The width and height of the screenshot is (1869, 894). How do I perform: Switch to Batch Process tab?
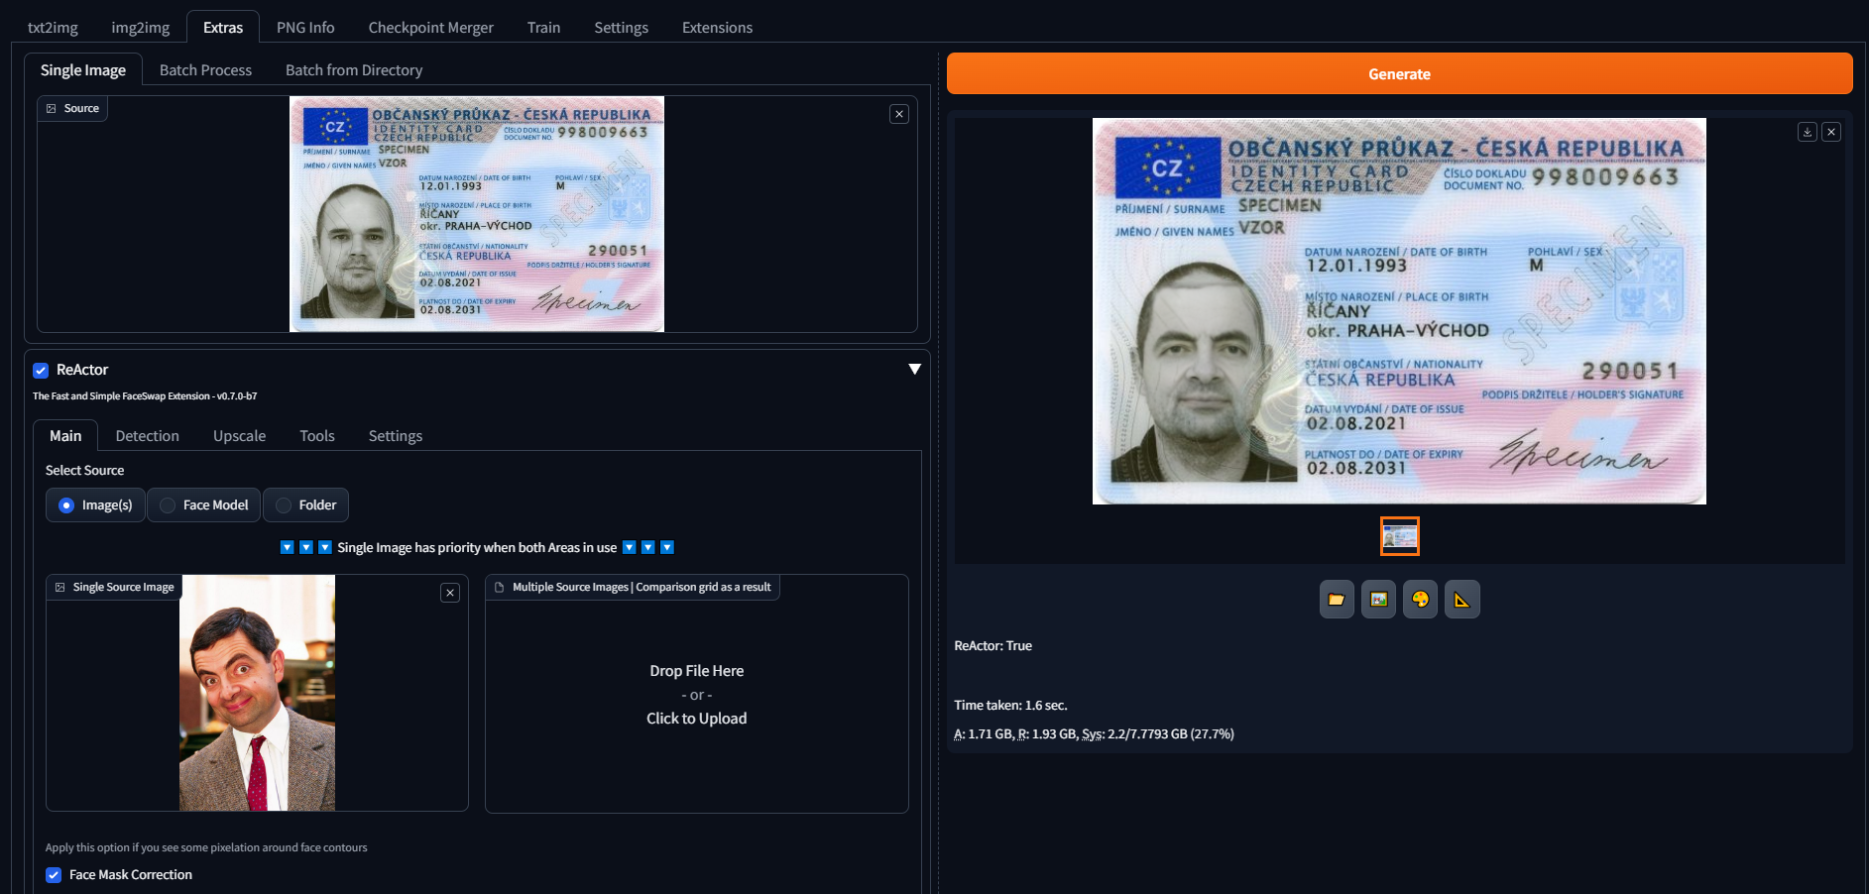205,70
